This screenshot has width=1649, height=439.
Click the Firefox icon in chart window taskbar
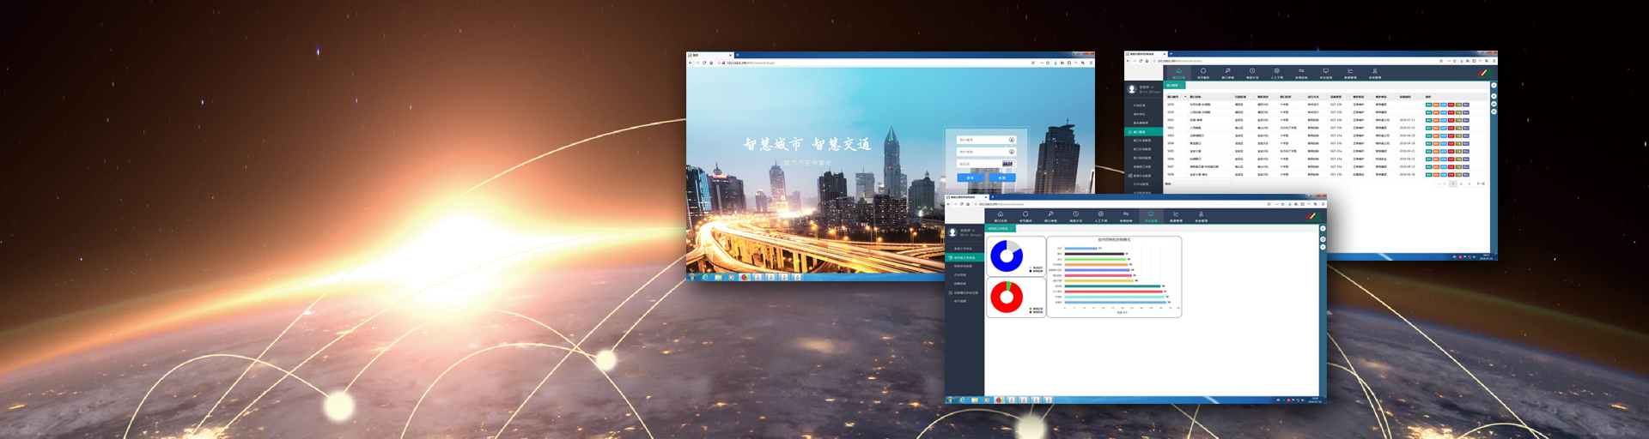click(1000, 400)
